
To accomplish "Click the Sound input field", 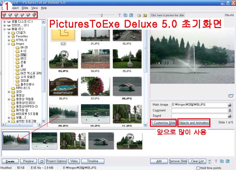I will pos(200,116).
